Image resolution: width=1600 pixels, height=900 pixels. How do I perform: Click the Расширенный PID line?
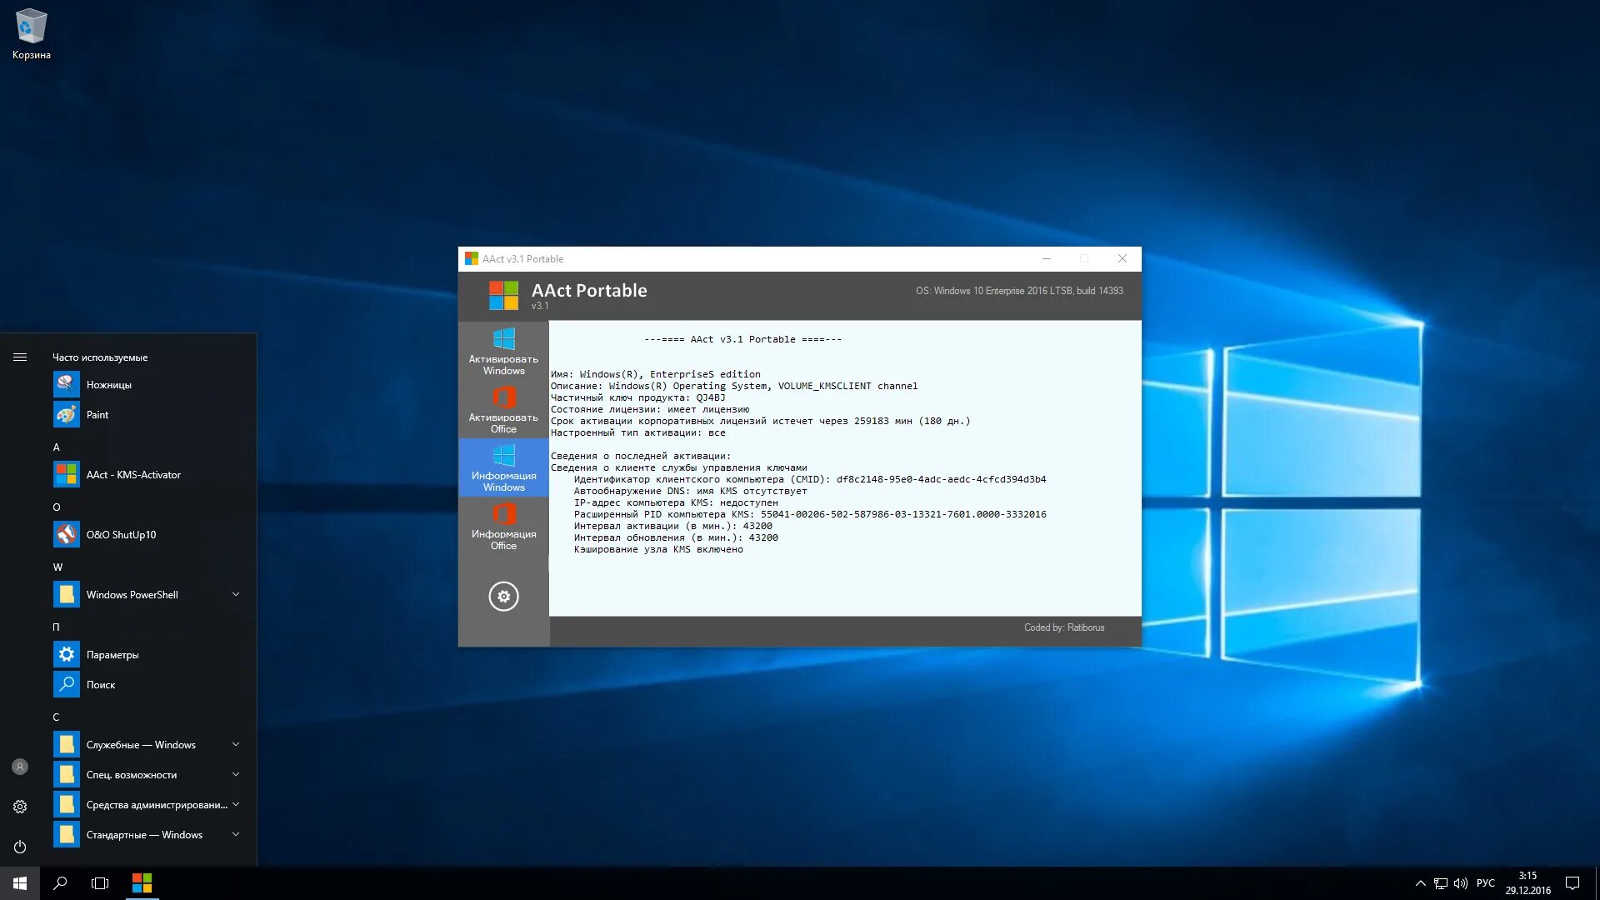pos(810,515)
